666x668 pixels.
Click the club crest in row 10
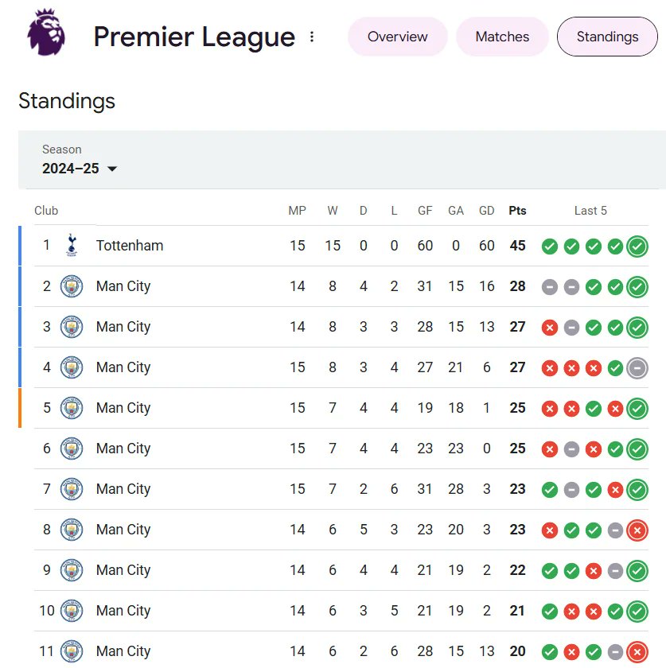[72, 611]
